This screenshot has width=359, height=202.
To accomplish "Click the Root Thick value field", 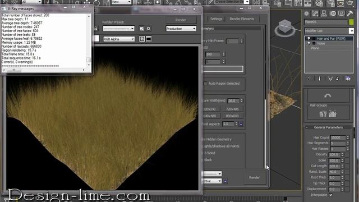I will click(334, 177).
